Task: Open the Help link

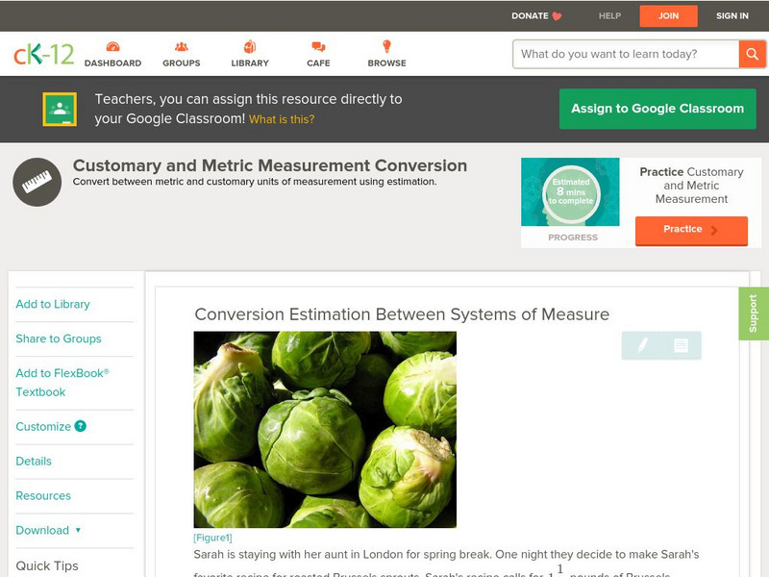Action: tap(609, 16)
